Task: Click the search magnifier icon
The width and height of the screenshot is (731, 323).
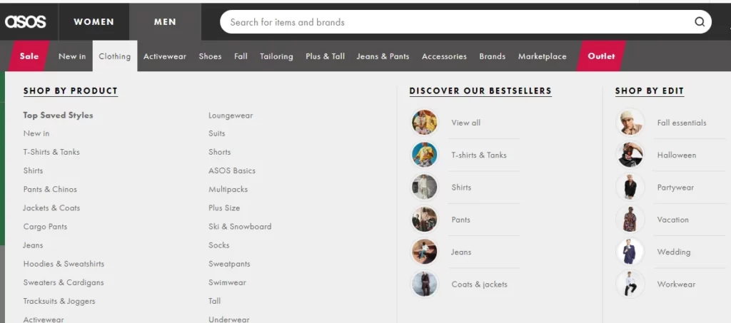Action: [700, 22]
